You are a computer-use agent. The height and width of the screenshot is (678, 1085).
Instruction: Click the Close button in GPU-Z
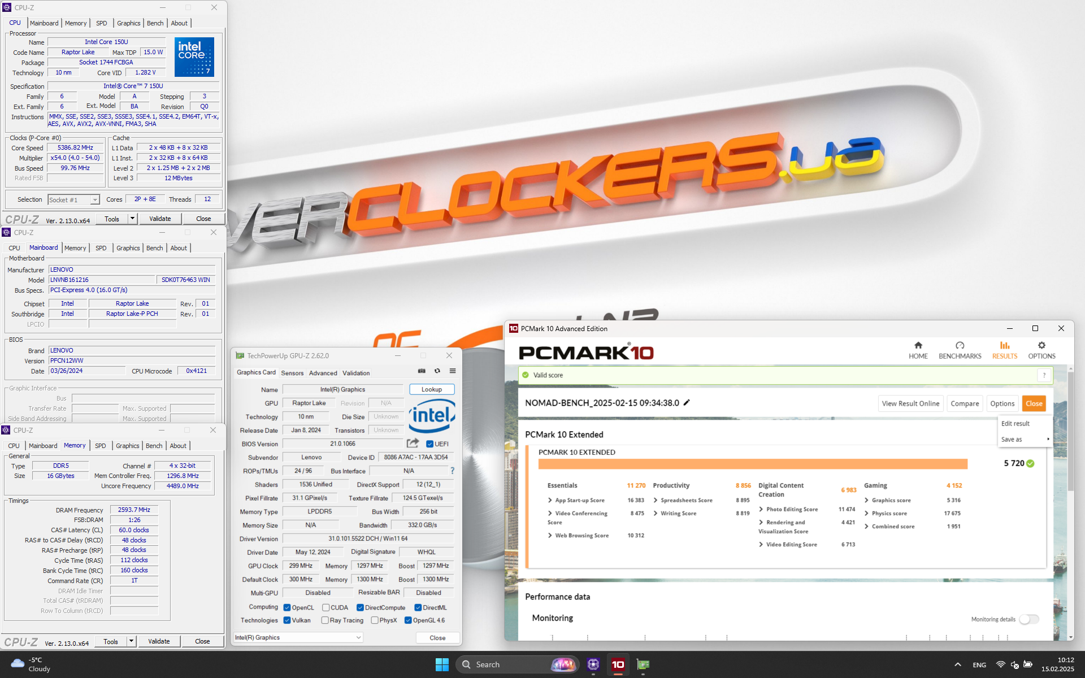point(437,637)
